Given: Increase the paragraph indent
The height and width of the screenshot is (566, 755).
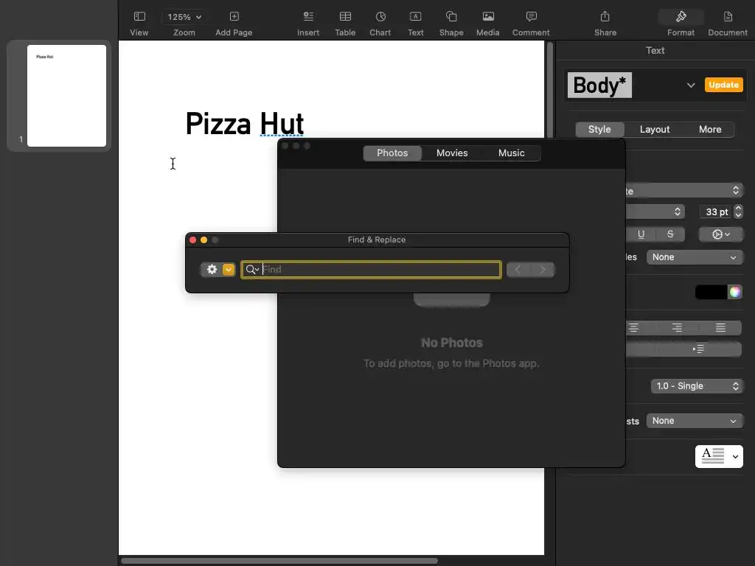Looking at the screenshot, I should (699, 349).
